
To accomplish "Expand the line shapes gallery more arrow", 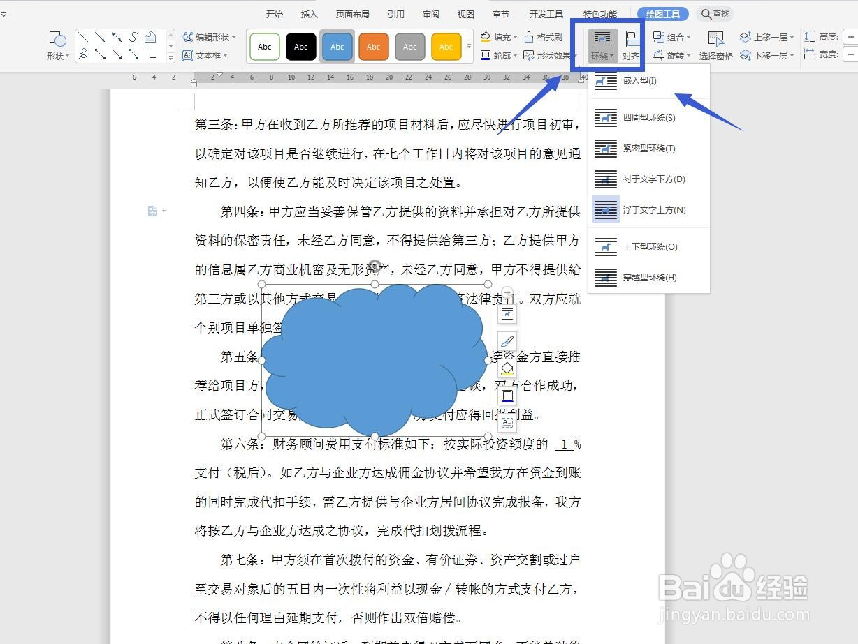I will coord(170,57).
